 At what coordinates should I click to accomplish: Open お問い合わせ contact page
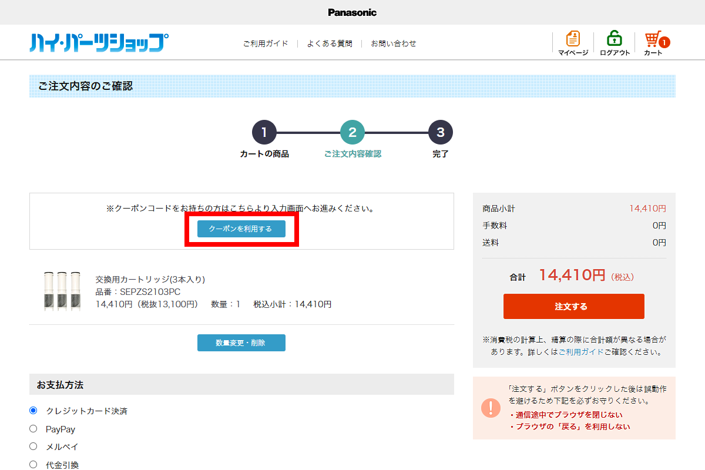click(x=394, y=43)
